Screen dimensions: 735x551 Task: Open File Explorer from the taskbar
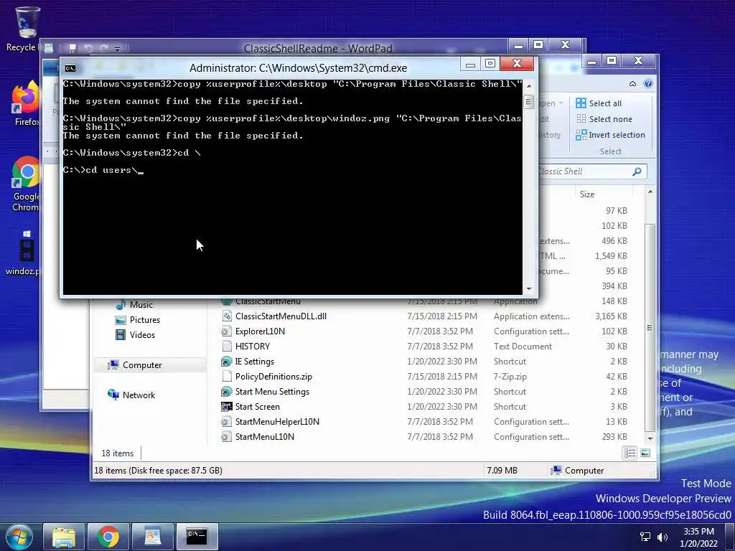point(64,537)
